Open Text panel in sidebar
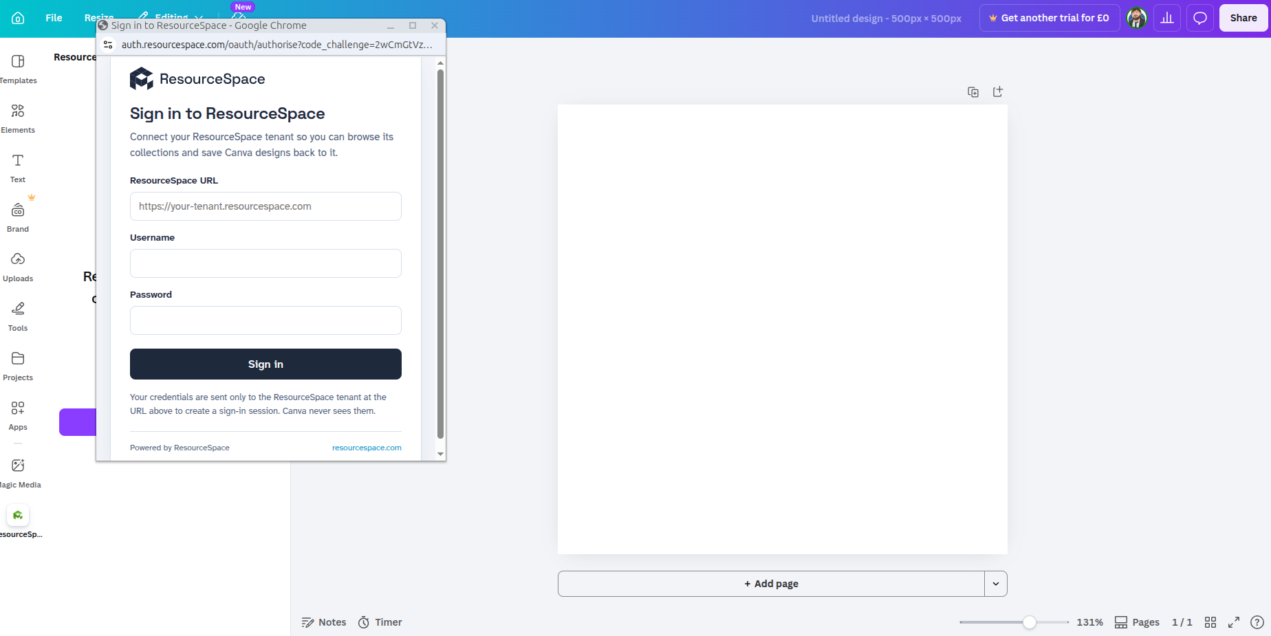1271x636 pixels. 18,168
